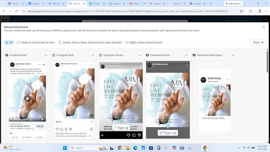Open Microsoft Edge from the taskbar
The height and width of the screenshot is (152, 270).
click(x=135, y=148)
